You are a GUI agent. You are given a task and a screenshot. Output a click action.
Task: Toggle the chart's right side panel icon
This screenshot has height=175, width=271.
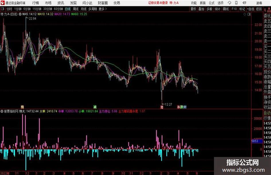tap(249, 14)
